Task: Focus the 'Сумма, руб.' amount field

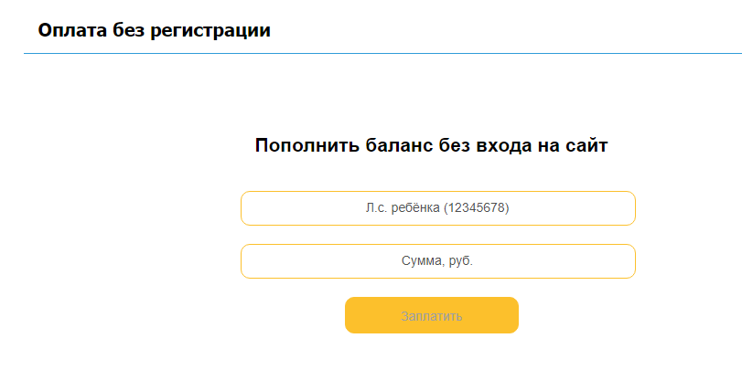Action: point(437,261)
